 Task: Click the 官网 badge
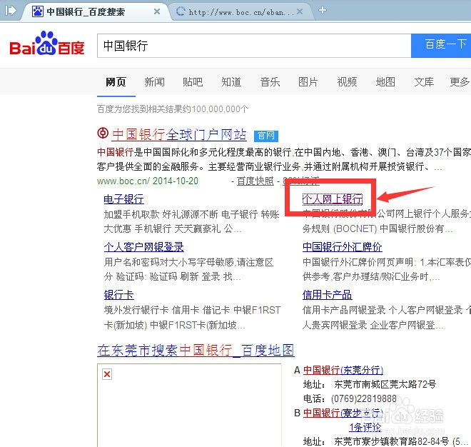pos(266,136)
